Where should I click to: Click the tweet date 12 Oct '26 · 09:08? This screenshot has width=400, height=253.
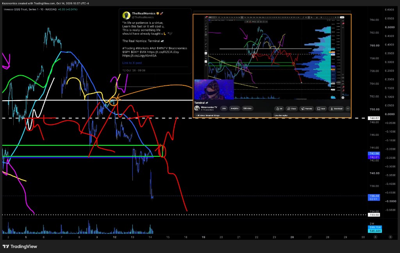point(134,70)
